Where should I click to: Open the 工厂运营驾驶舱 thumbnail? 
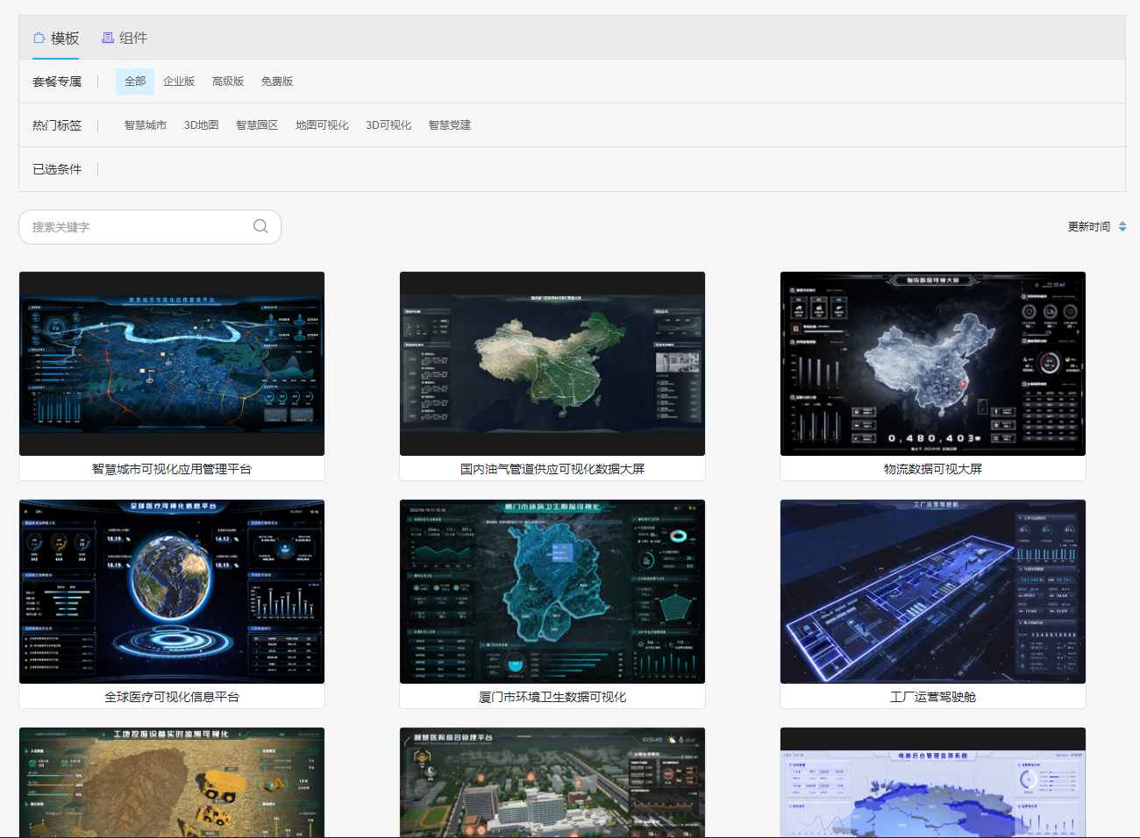tap(933, 592)
